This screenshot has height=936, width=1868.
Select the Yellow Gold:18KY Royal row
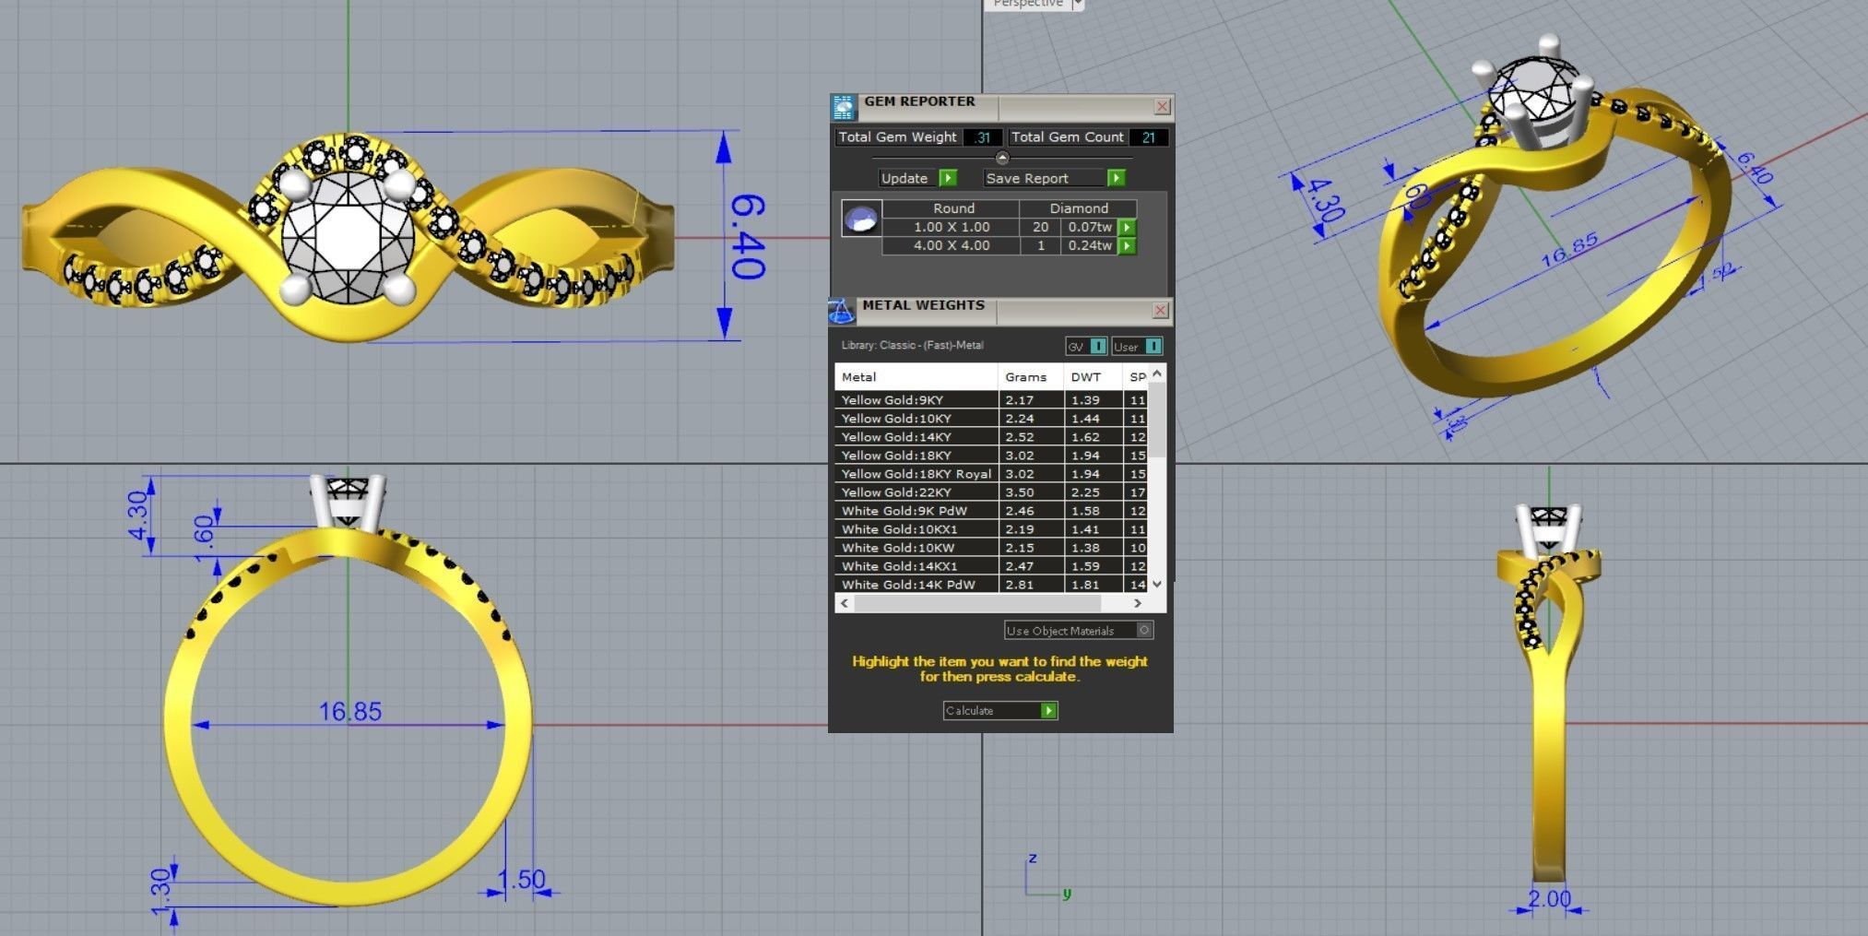click(991, 474)
